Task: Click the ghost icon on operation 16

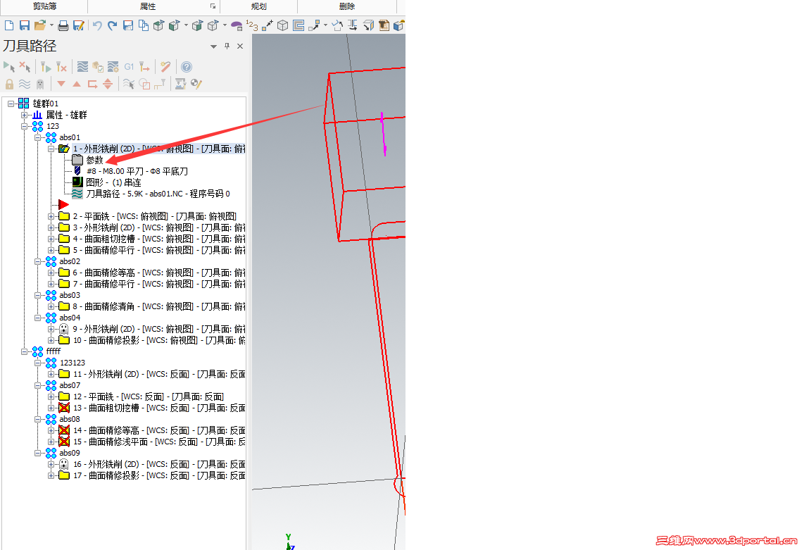Action: tap(63, 464)
